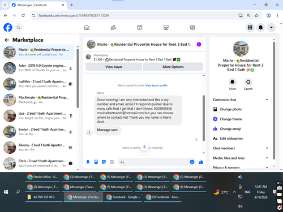Go back from Marketplace chat list
This screenshot has width=283, height=212.
pos(7,40)
